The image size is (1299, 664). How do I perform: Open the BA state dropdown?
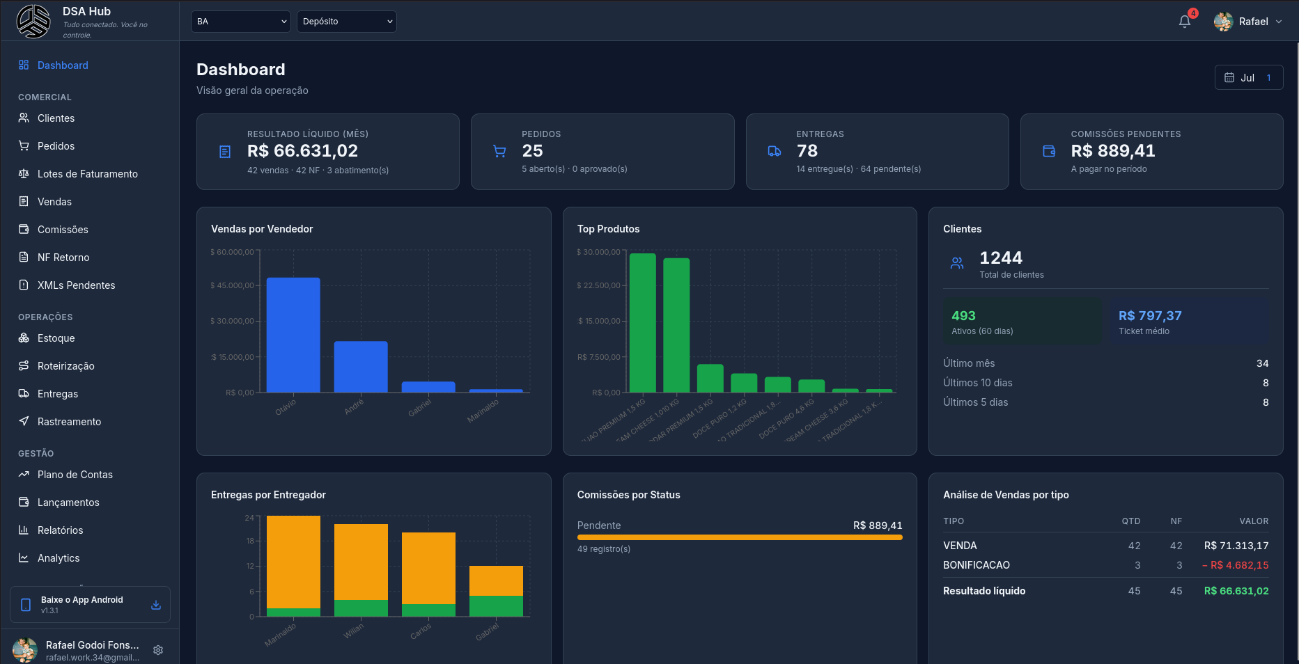[241, 22]
